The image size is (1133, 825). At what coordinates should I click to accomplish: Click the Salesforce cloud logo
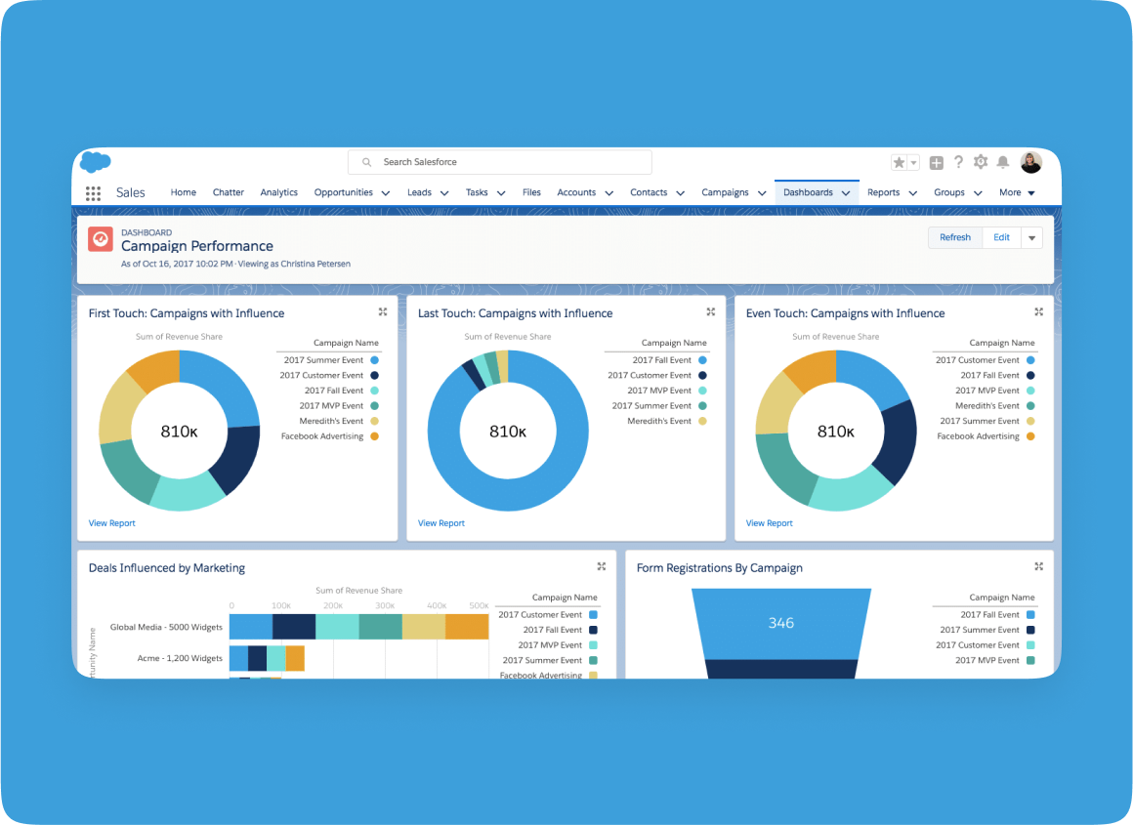pyautogui.click(x=95, y=162)
